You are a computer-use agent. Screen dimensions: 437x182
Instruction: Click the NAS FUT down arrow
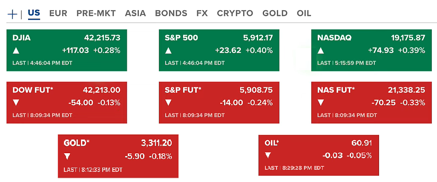point(321,102)
